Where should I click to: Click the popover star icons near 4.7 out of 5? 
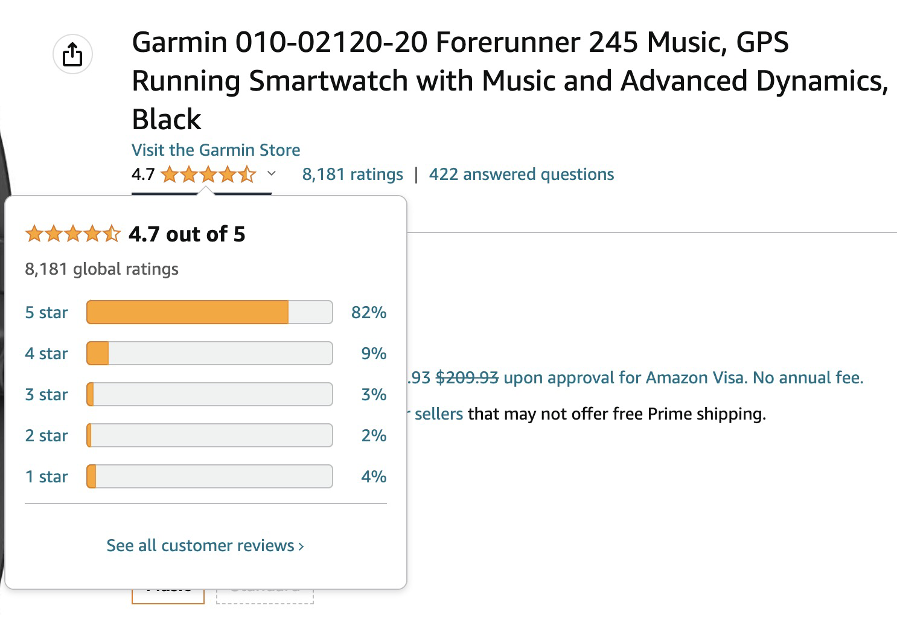click(x=73, y=234)
